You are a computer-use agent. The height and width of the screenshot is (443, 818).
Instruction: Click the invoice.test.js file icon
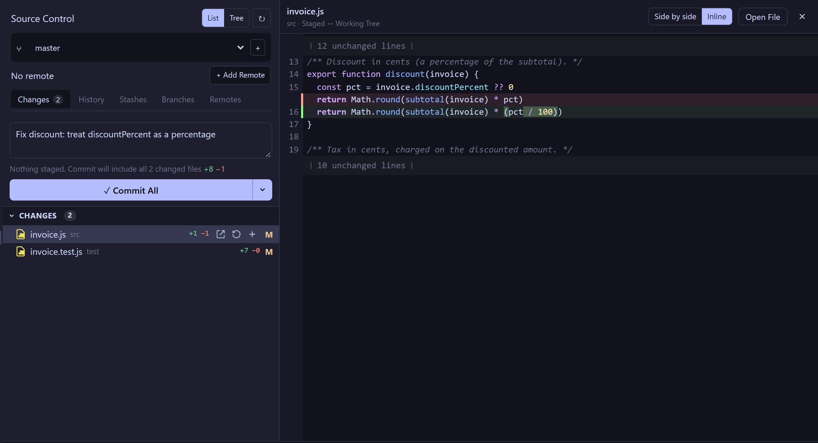click(21, 251)
